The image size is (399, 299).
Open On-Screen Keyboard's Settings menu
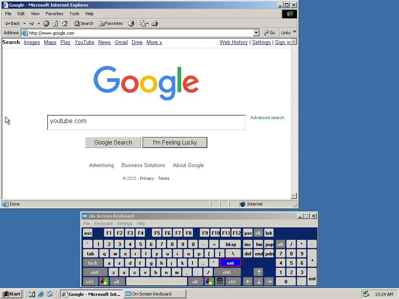(124, 223)
